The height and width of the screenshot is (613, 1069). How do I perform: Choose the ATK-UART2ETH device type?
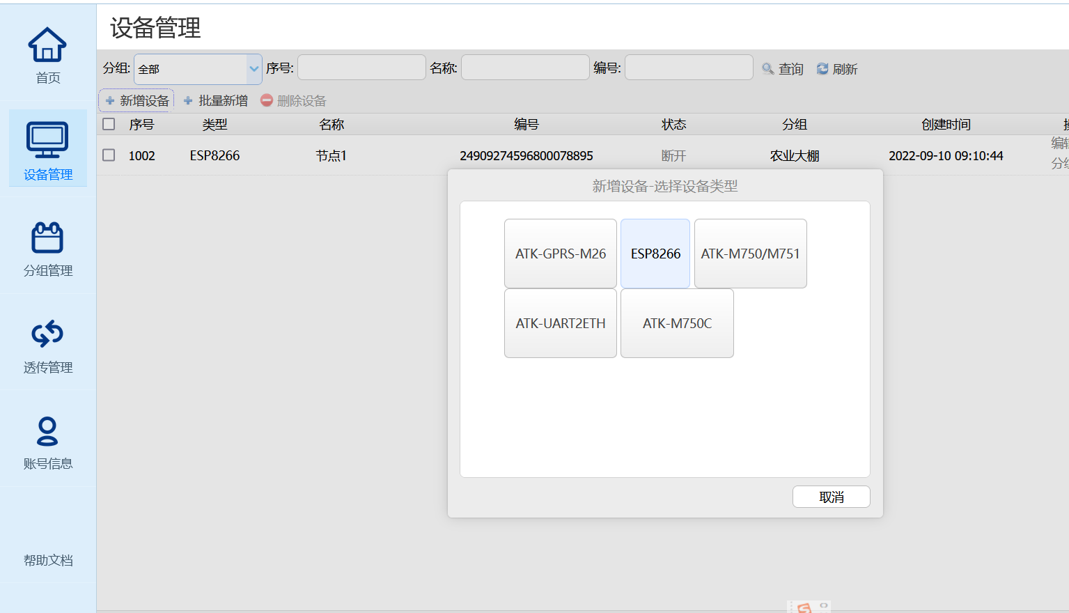coord(561,323)
